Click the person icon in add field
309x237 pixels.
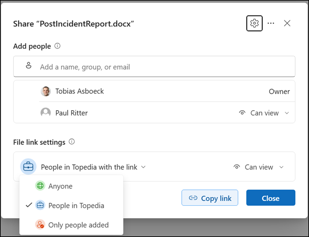[x=29, y=65]
